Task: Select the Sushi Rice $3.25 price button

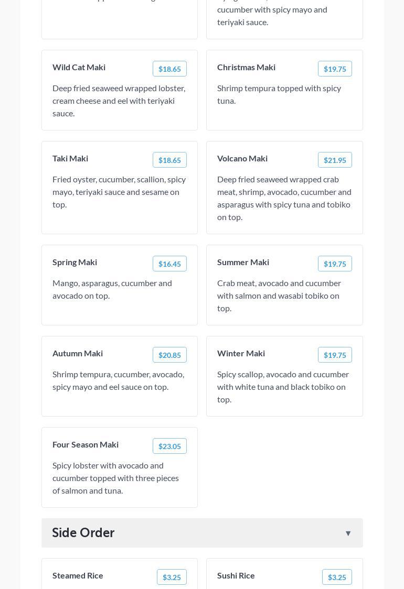Action: [x=337, y=577]
